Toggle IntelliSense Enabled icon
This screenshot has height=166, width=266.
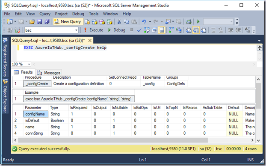click(x=162, y=30)
